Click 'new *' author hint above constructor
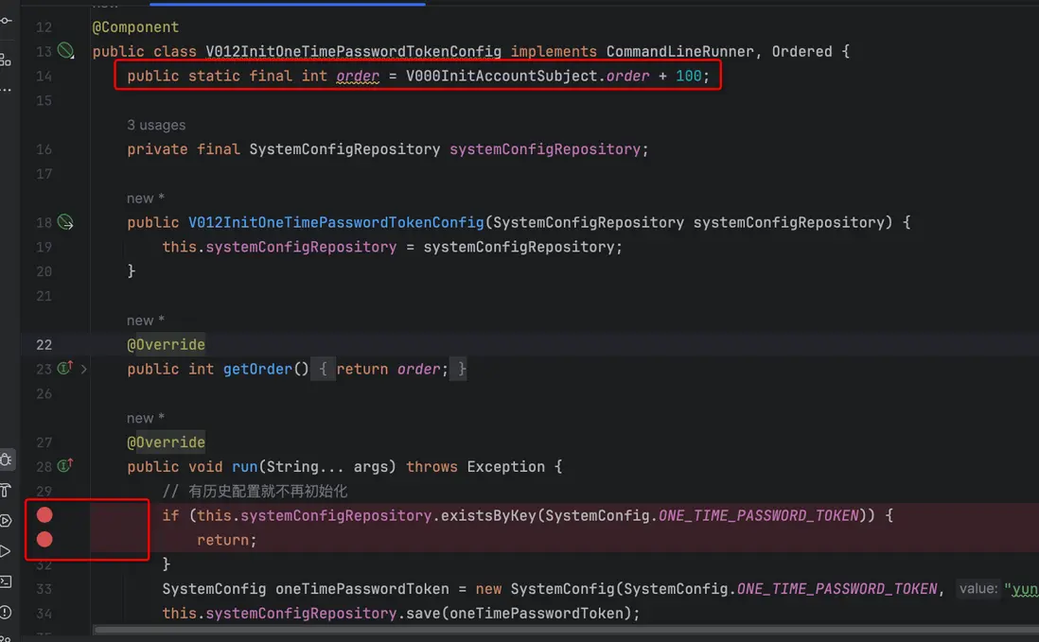The height and width of the screenshot is (642, 1039). 145,199
